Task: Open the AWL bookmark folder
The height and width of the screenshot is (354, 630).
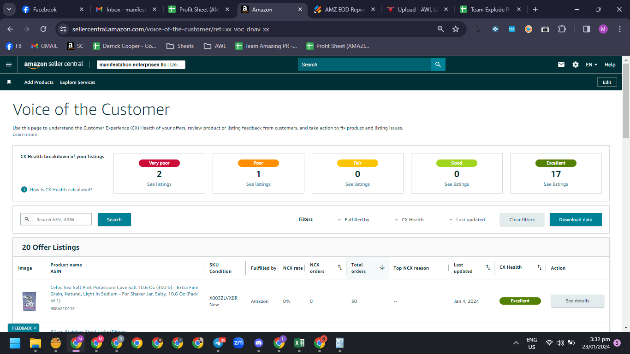Action: [215, 46]
